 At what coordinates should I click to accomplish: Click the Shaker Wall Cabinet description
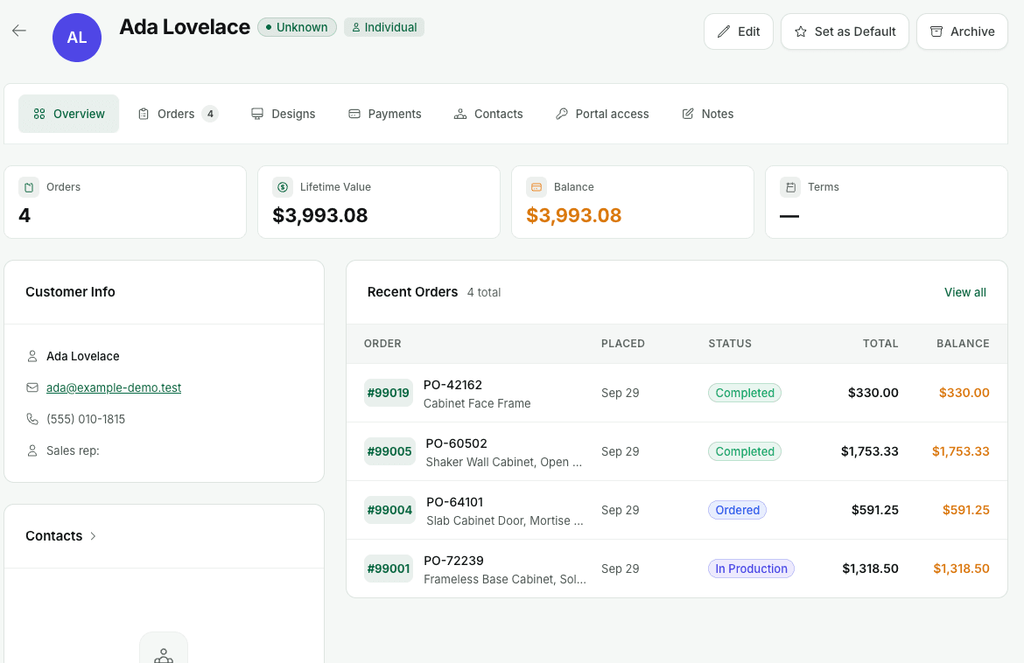click(x=503, y=462)
